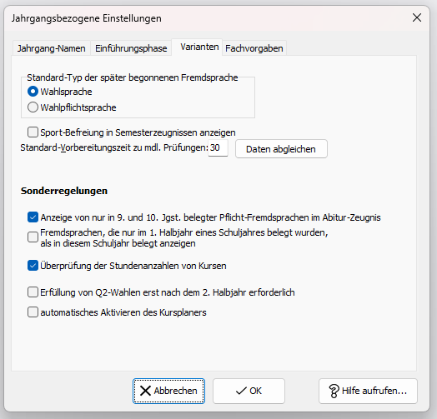Click the Daten abgleichen button

[x=281, y=149]
